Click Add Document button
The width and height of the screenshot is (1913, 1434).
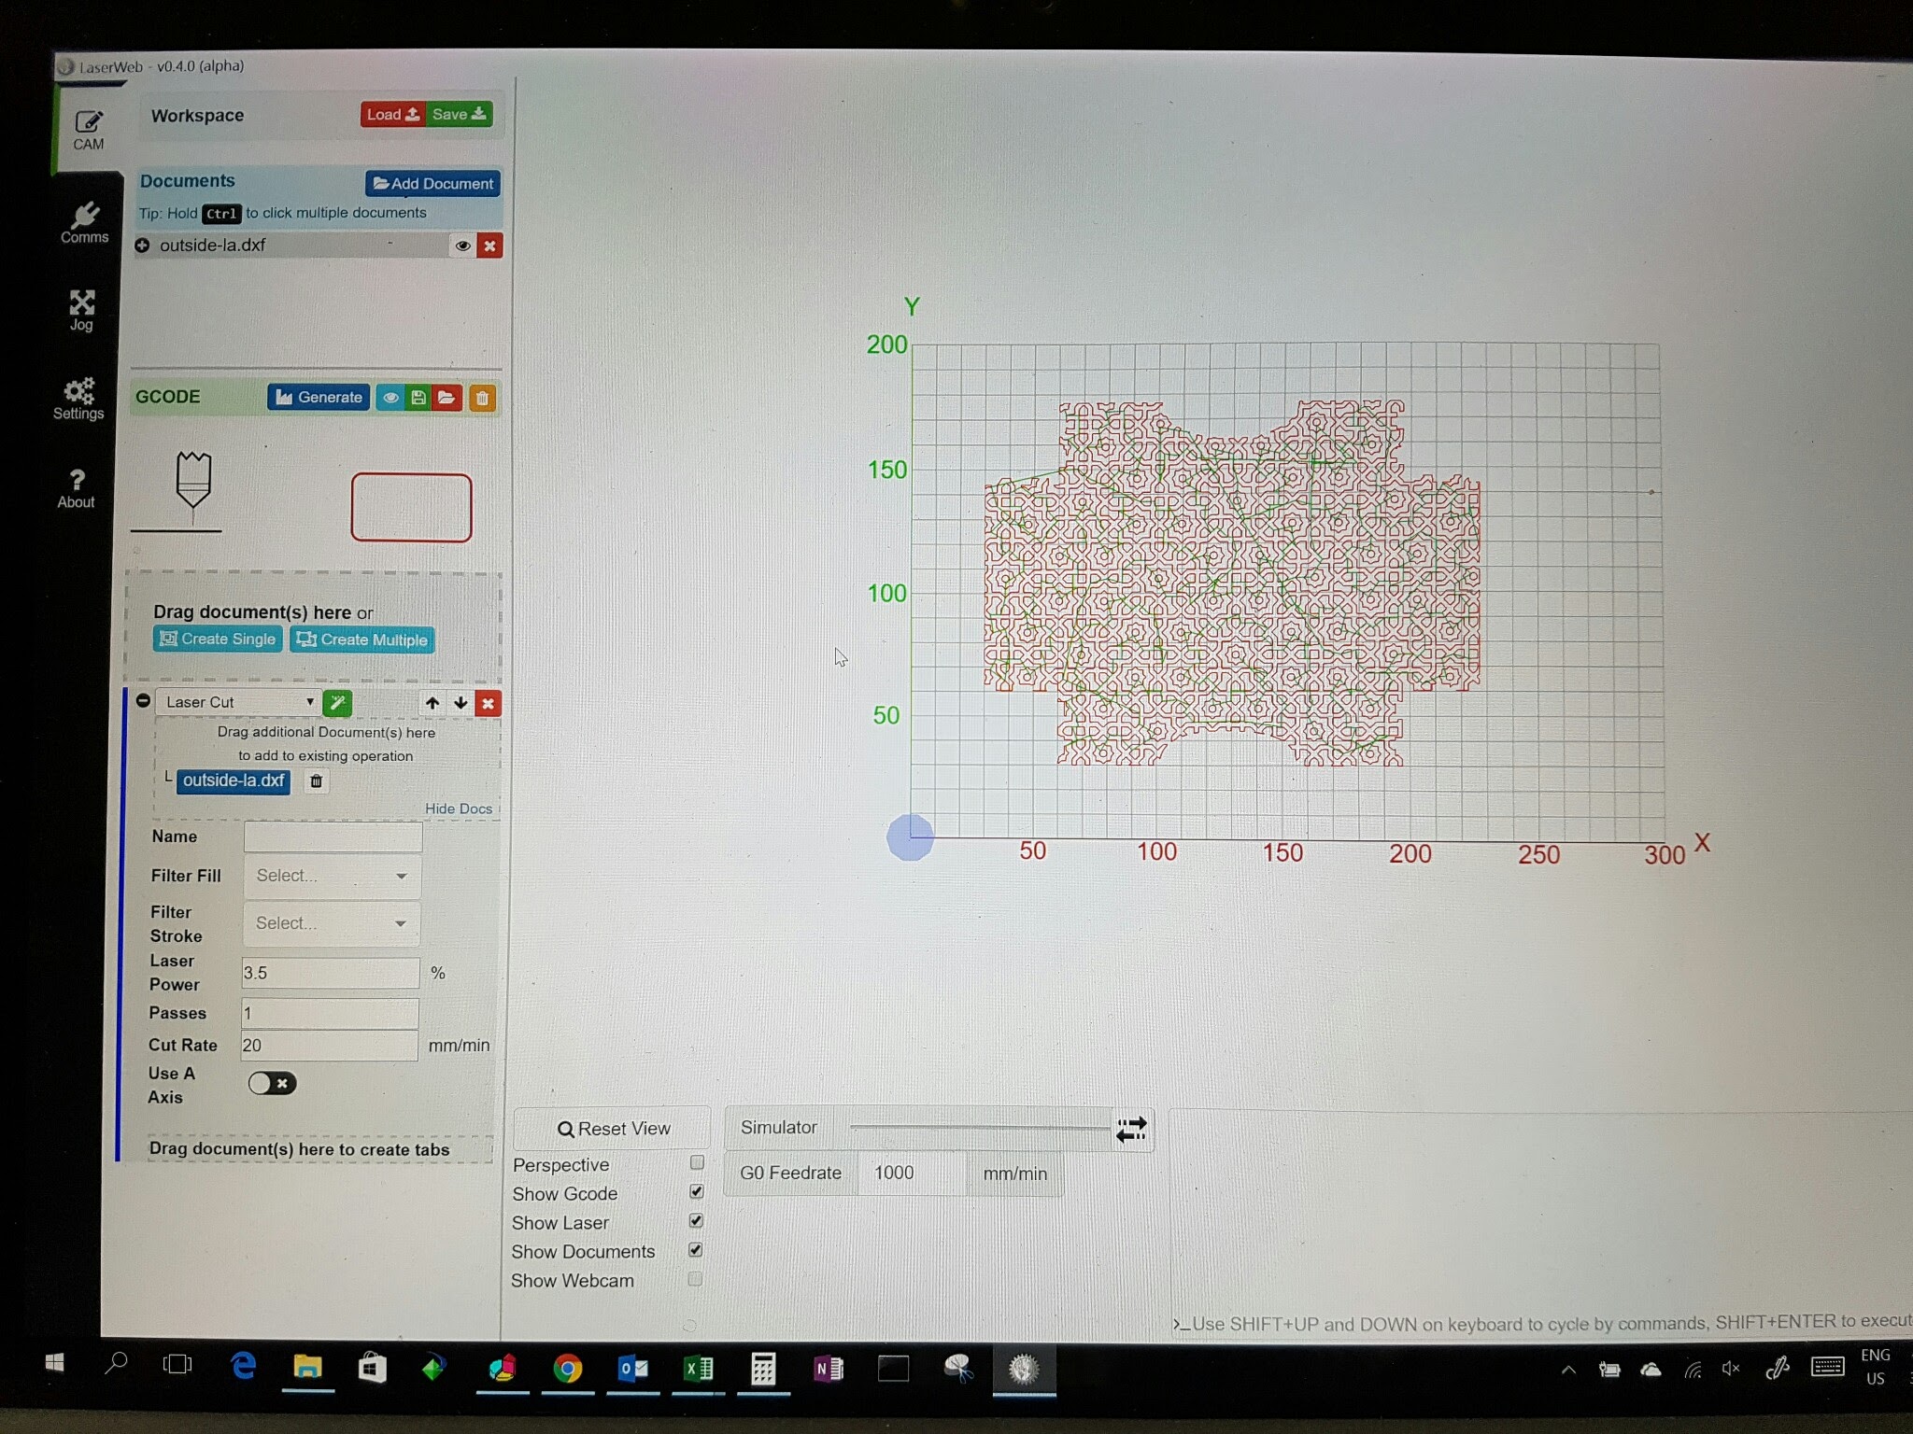pos(432,183)
